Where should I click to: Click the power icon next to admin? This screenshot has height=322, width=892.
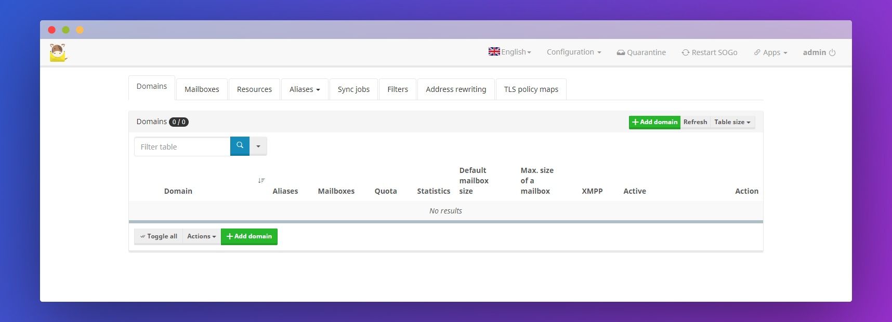coord(832,52)
